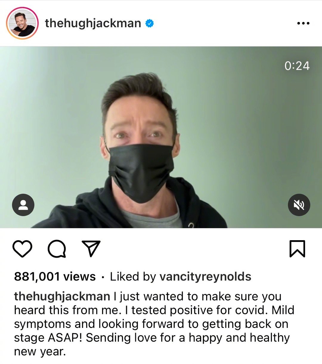322x364 pixels.
Task: Open comments via the speech bubble icon
Action: (57, 249)
